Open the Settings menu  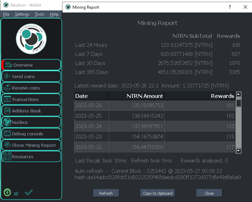22,14
